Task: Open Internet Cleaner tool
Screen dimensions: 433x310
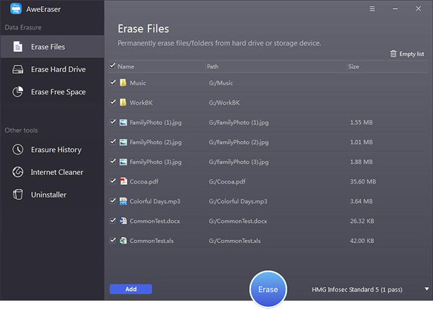Action: [53, 172]
